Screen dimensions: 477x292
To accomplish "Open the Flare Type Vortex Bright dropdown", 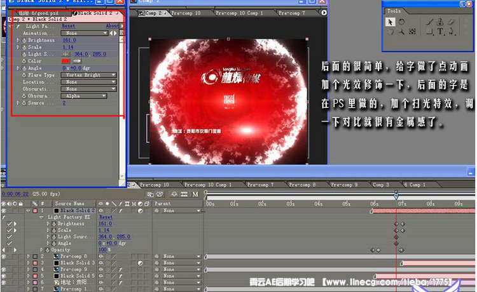I will point(88,75).
